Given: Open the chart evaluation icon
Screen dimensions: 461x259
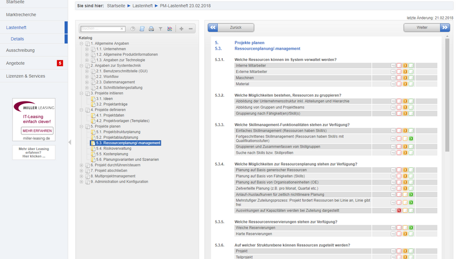Looking at the screenshot, I should 170,29.
